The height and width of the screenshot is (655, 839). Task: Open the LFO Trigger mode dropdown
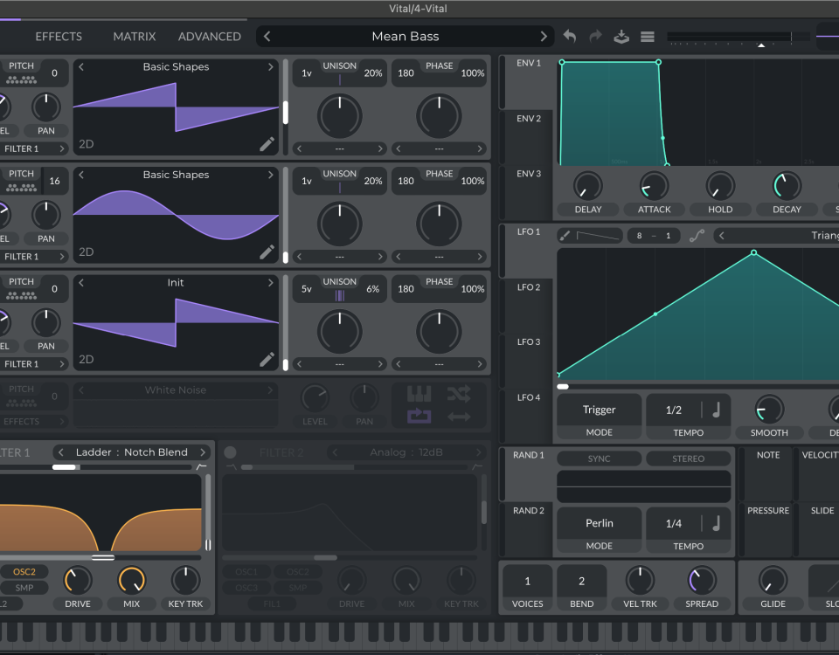pos(599,410)
